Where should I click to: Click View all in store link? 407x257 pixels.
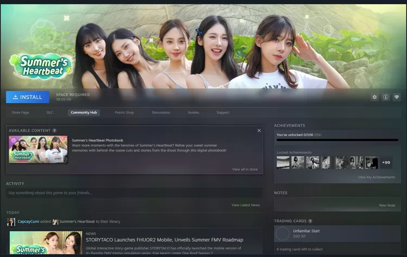(245, 169)
